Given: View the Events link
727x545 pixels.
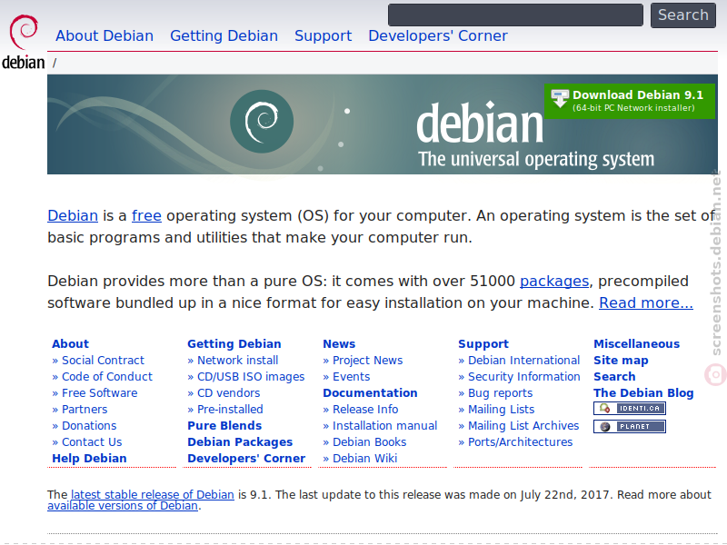Looking at the screenshot, I should point(352,376).
